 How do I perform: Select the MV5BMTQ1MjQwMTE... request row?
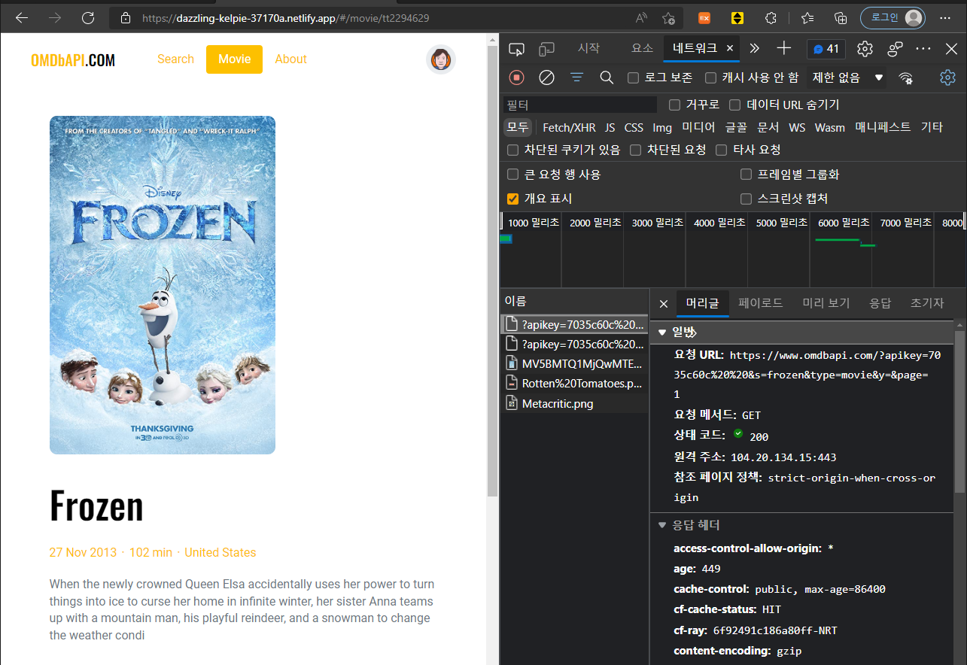(x=574, y=363)
